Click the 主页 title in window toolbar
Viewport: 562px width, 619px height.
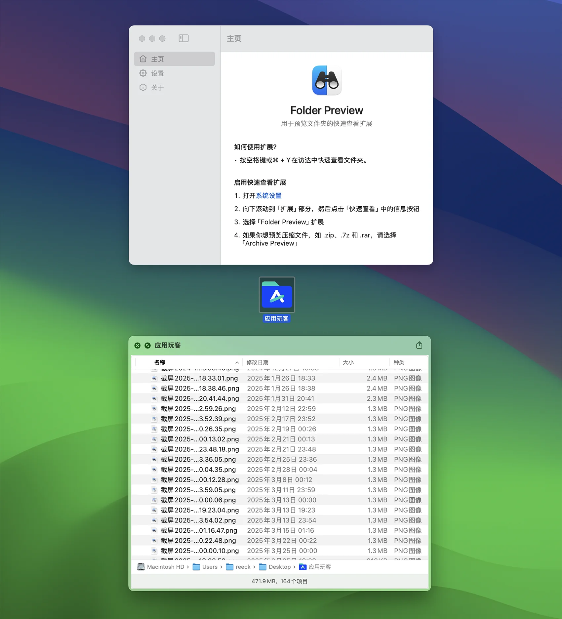(234, 38)
